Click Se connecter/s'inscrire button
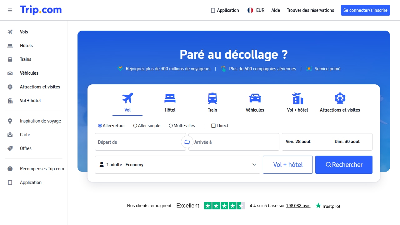The width and height of the screenshot is (400, 225). [x=365, y=10]
